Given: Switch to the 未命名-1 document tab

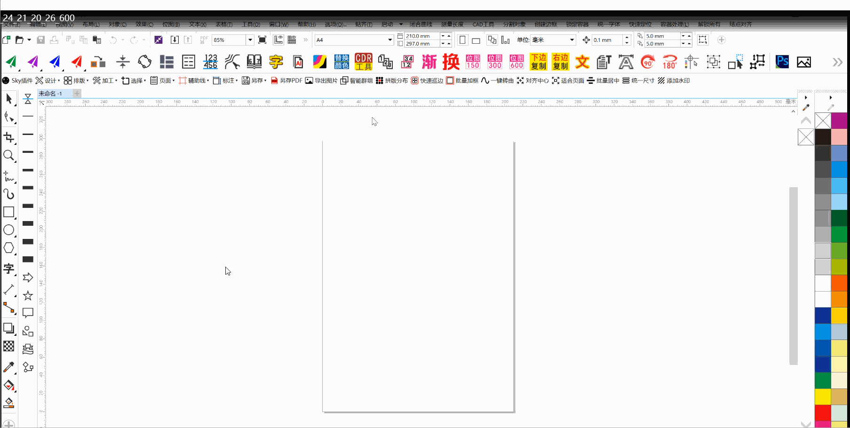Looking at the screenshot, I should (51, 94).
